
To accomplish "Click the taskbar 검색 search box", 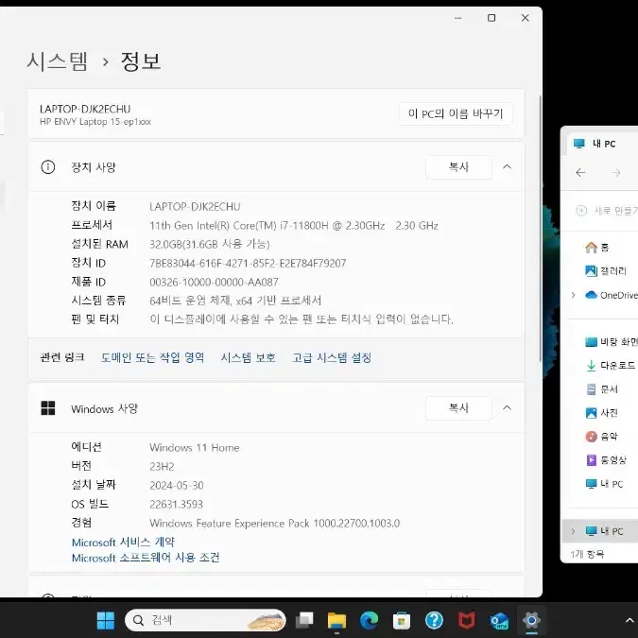I will [205, 620].
